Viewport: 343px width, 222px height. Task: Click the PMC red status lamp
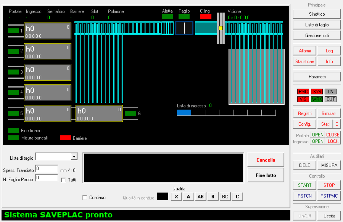pyautogui.click(x=303, y=92)
